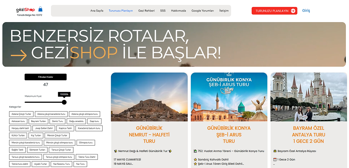
Task: Choose Mersin Çıkışlı Turlar category
Action: (57, 136)
